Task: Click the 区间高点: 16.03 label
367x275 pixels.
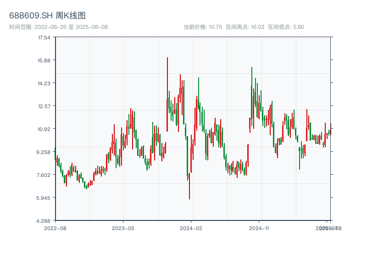Action: click(x=245, y=27)
